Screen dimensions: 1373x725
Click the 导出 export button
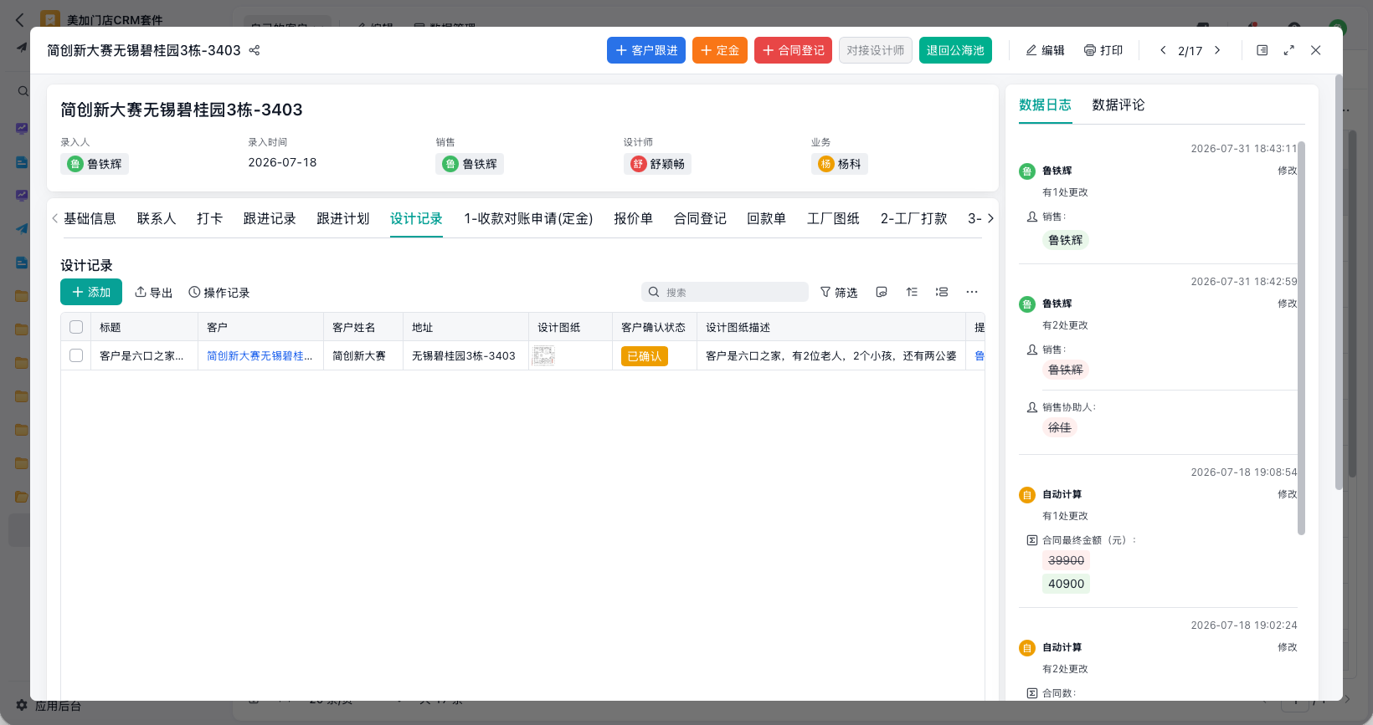tap(153, 293)
